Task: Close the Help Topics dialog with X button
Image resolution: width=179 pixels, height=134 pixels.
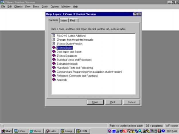Action: 139,14
